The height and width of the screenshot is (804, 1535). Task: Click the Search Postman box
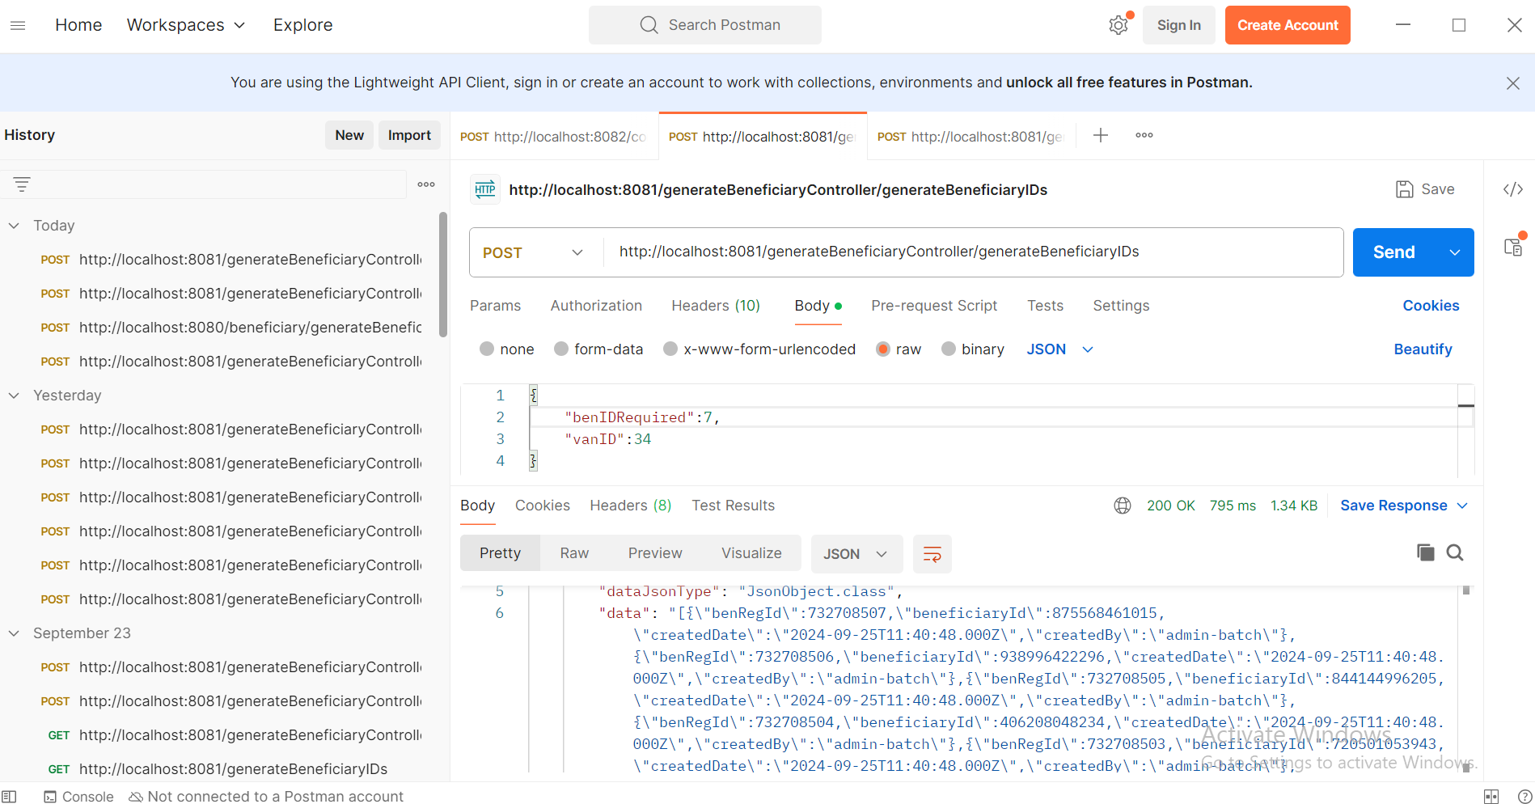click(x=705, y=25)
